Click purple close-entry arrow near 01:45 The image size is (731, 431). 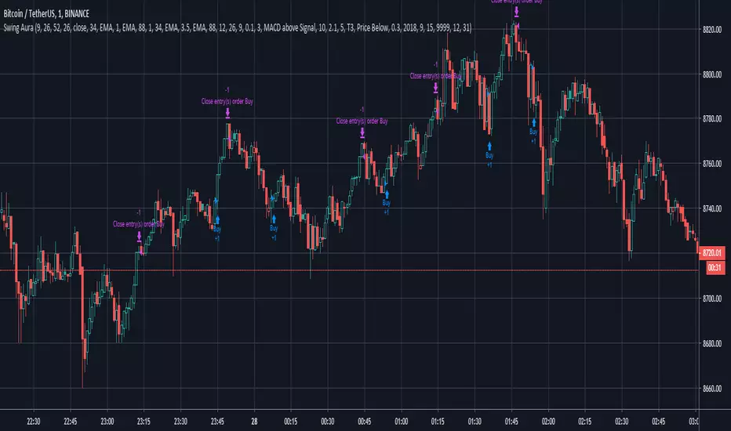pyautogui.click(x=516, y=11)
